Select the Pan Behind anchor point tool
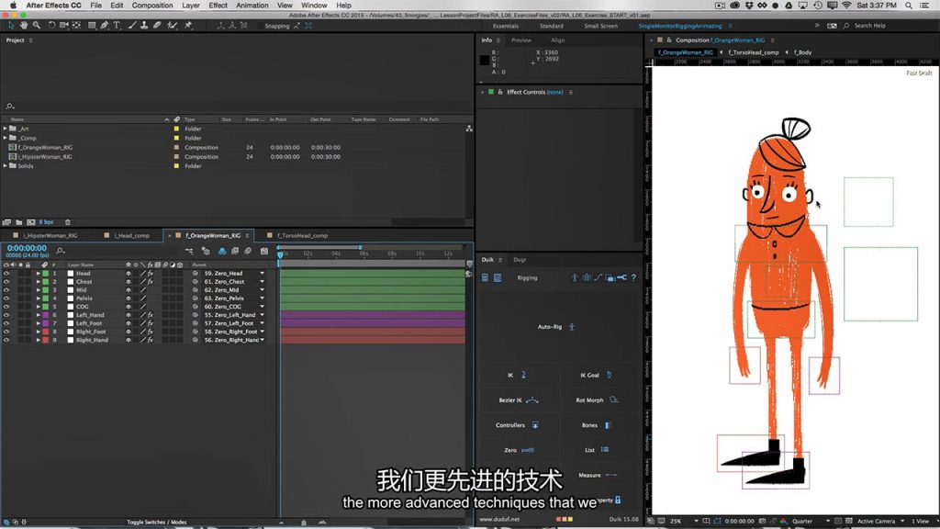This screenshot has width=940, height=529. coord(77,26)
